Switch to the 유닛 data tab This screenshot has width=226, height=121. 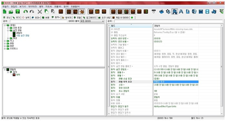click(x=7, y=17)
